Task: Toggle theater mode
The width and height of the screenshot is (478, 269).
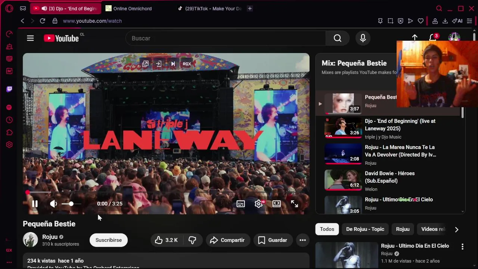Action: click(276, 204)
